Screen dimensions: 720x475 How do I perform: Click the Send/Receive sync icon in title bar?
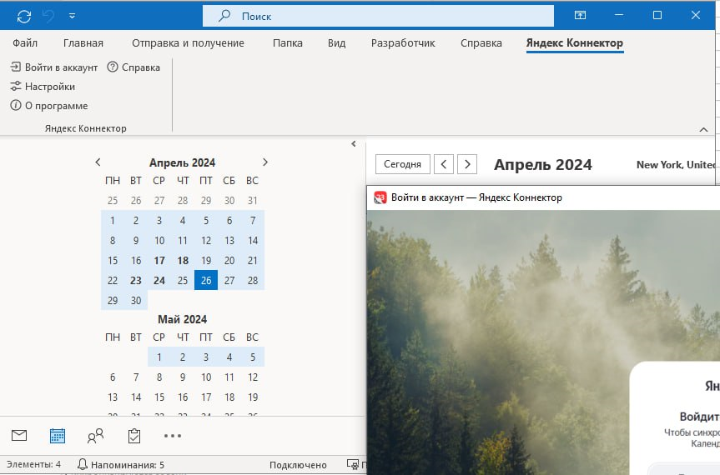click(24, 16)
